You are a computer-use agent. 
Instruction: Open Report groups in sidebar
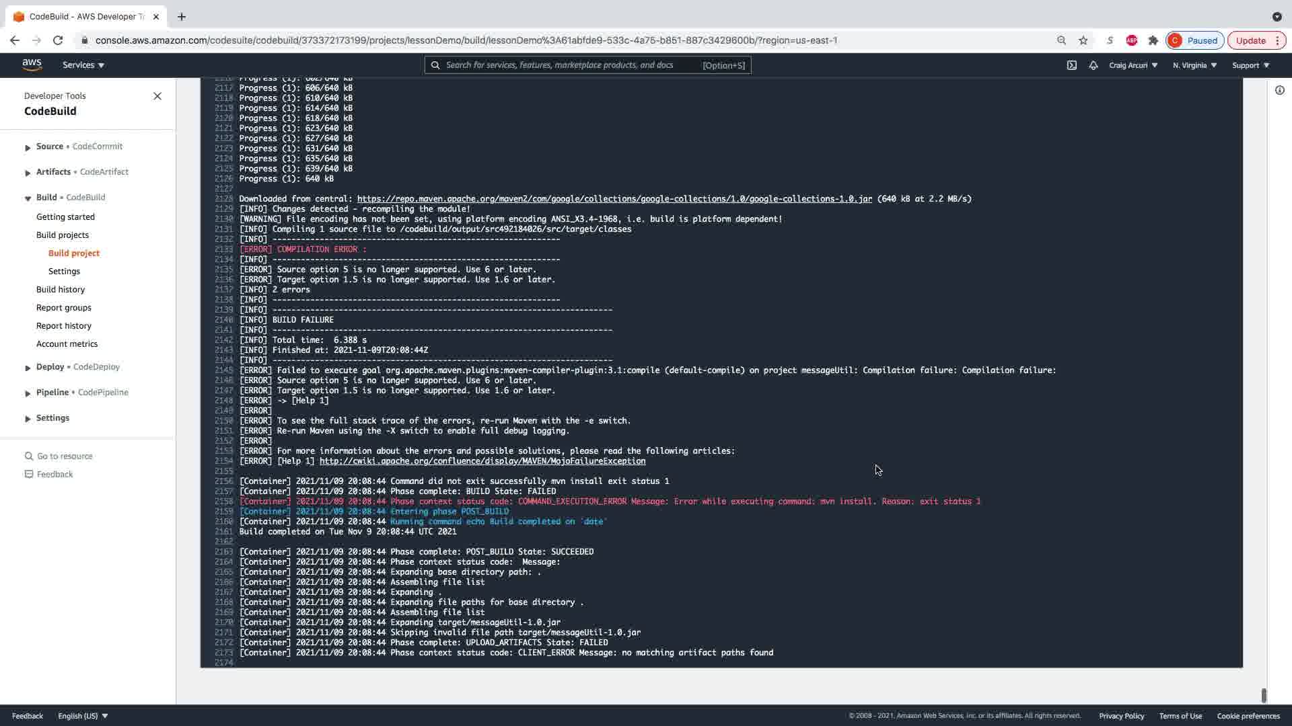(64, 307)
